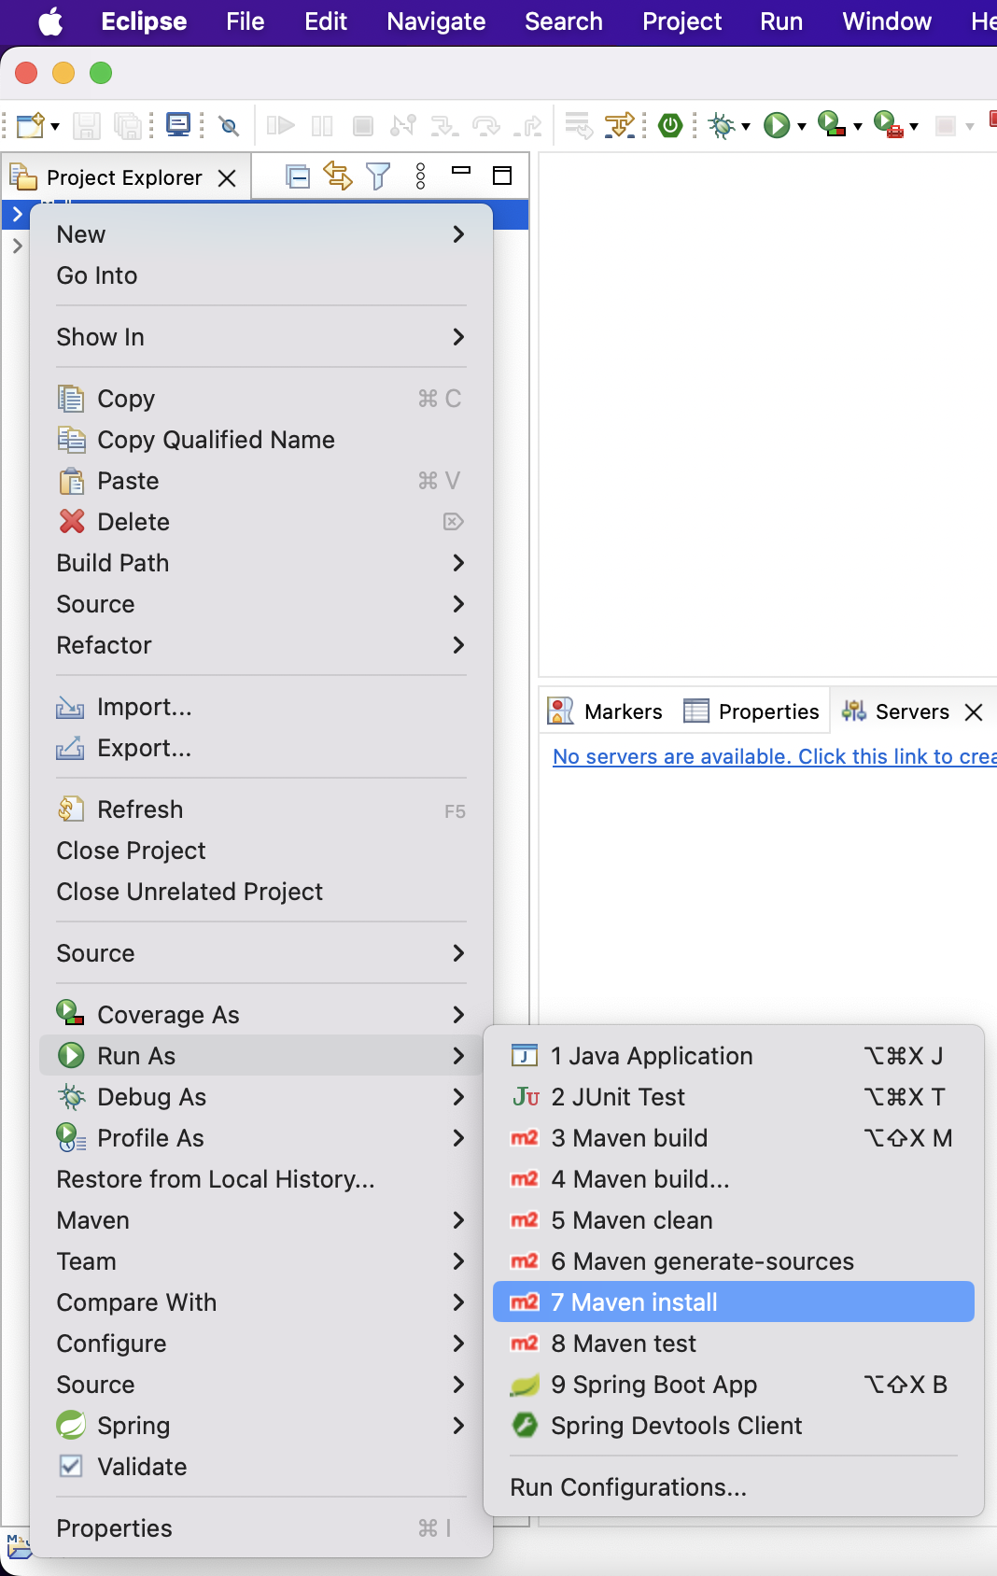
Task: Open the Coverage As submenu
Action: (x=261, y=1015)
